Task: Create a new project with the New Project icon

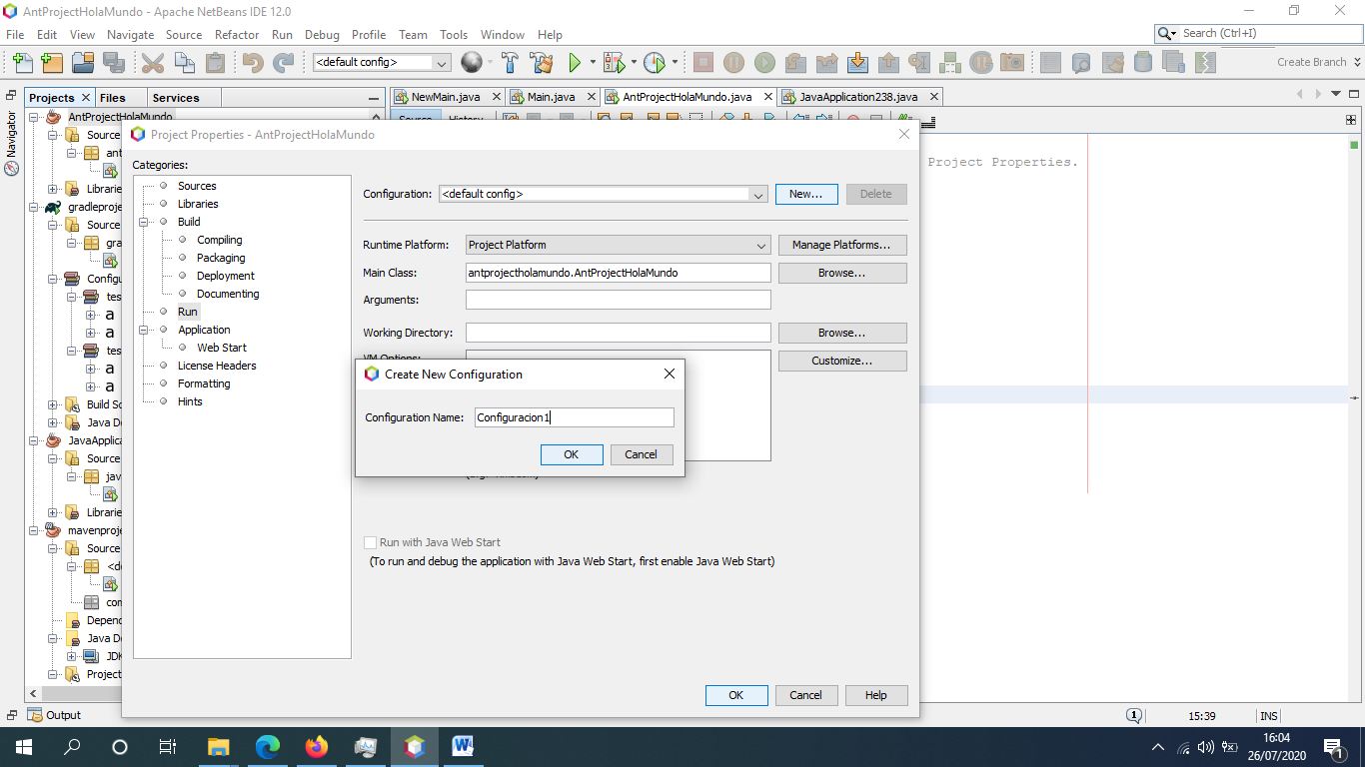Action: tap(52, 62)
